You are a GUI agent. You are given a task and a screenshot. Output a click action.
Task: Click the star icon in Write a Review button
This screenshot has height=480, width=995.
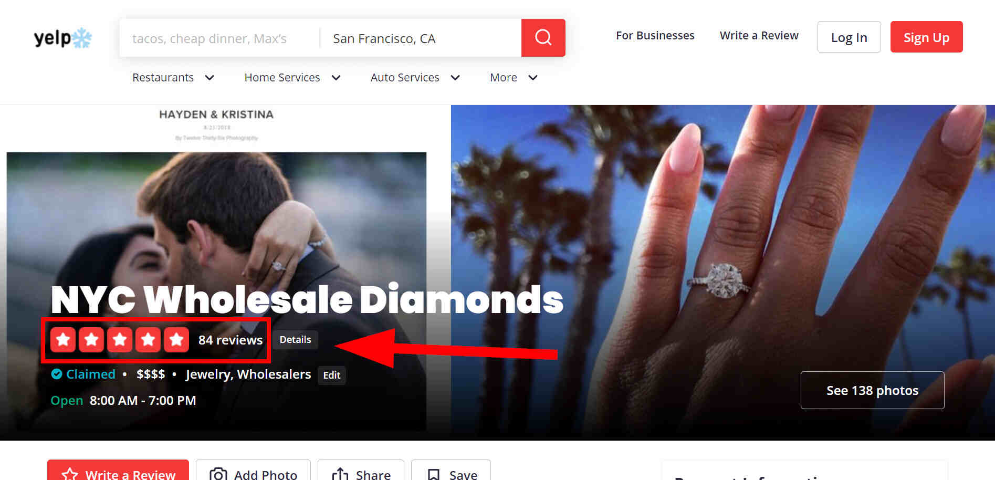pos(70,475)
